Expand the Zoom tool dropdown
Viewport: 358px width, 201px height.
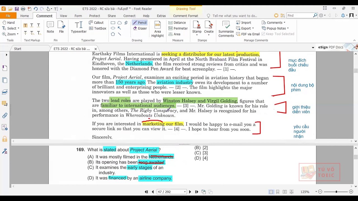coord(18,34)
